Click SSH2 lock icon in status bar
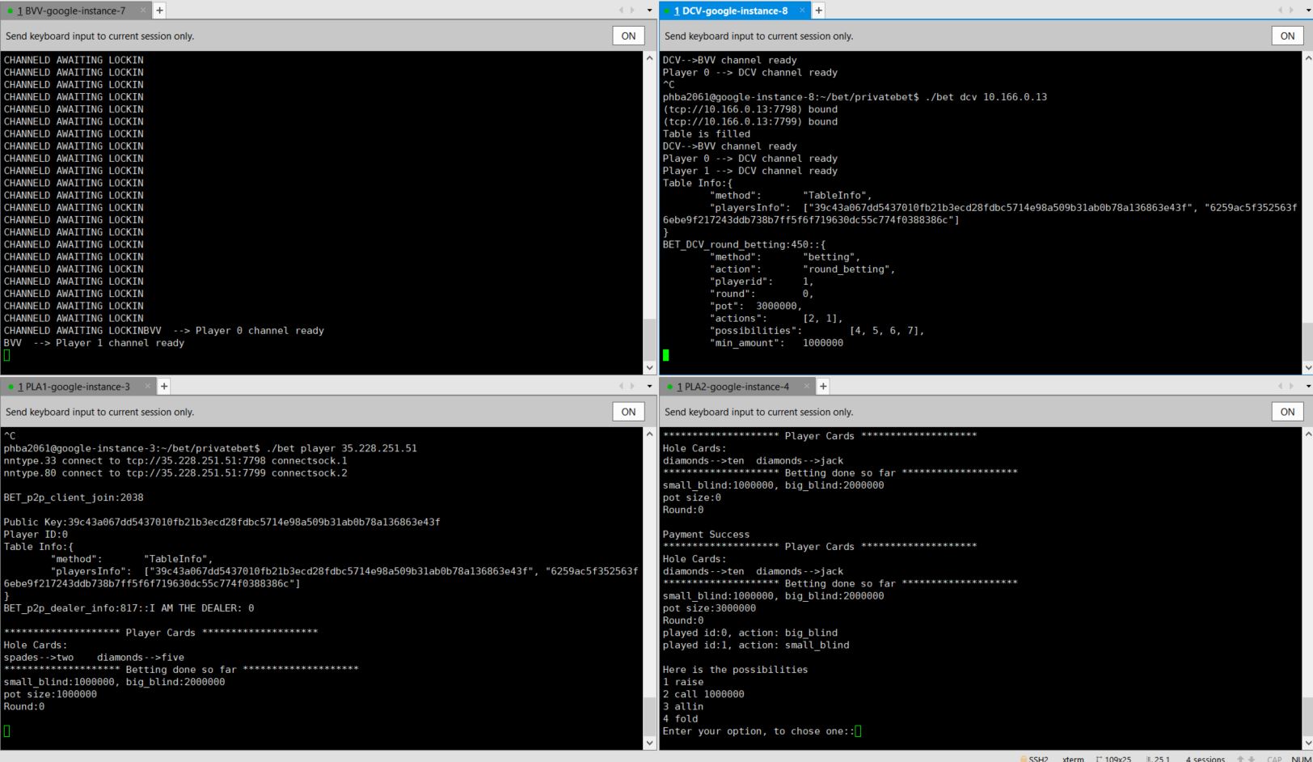This screenshot has height=762, width=1313. click(x=1024, y=758)
